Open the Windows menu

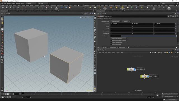point(18,3)
